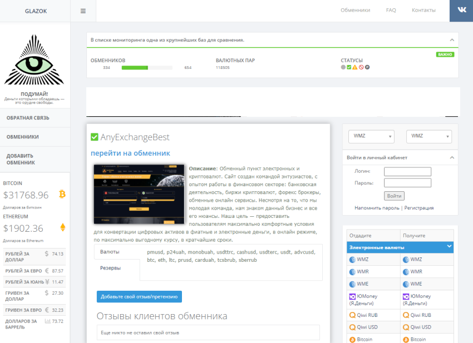Click the chart icon by Долларов за баррель

[47, 321]
